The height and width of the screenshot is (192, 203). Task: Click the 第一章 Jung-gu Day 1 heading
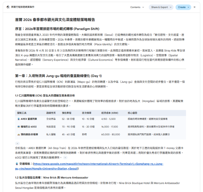(59, 76)
